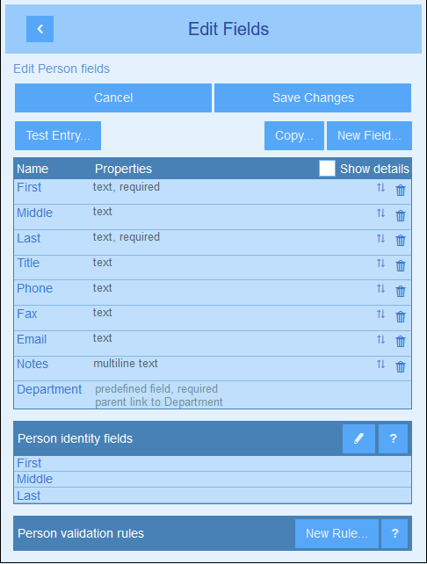Viewport: 427px width, 564px height.
Task: Create a New Rule for validation
Action: point(337,533)
